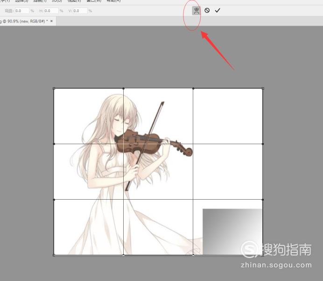Toggle between free transform and warp modes
The image size is (323, 281).
(196, 11)
